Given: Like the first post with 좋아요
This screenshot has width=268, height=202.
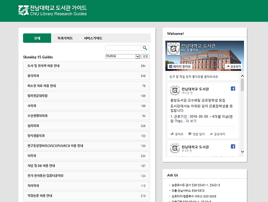Looking at the screenshot, I should pos(177,134).
